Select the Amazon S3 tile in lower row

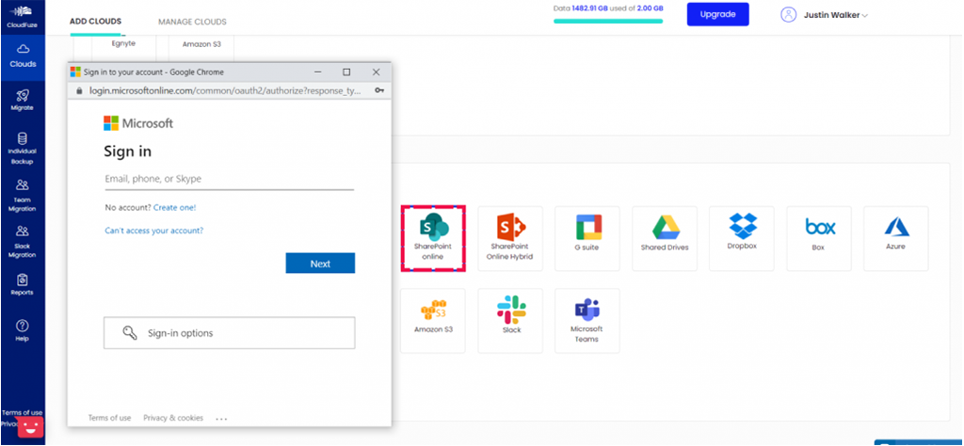click(433, 321)
